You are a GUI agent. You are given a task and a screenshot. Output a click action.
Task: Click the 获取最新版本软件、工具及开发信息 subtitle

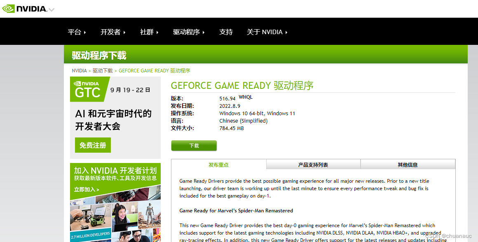tap(115, 178)
